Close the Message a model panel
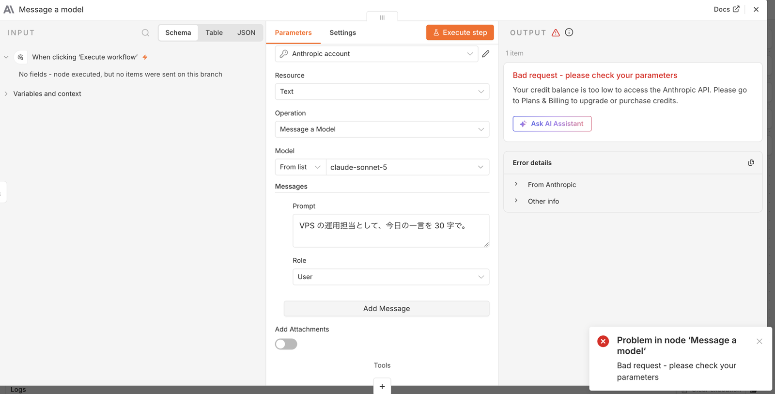The image size is (775, 394). coord(756,9)
